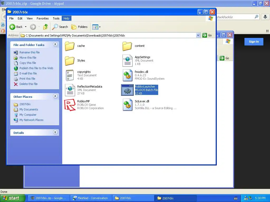Select the ReflectionMetadata XML icon

coord(70,90)
